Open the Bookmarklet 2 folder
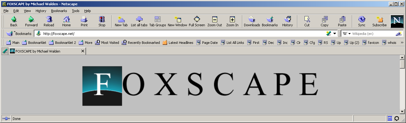The width and height of the screenshot is (406, 123). pos(62,43)
